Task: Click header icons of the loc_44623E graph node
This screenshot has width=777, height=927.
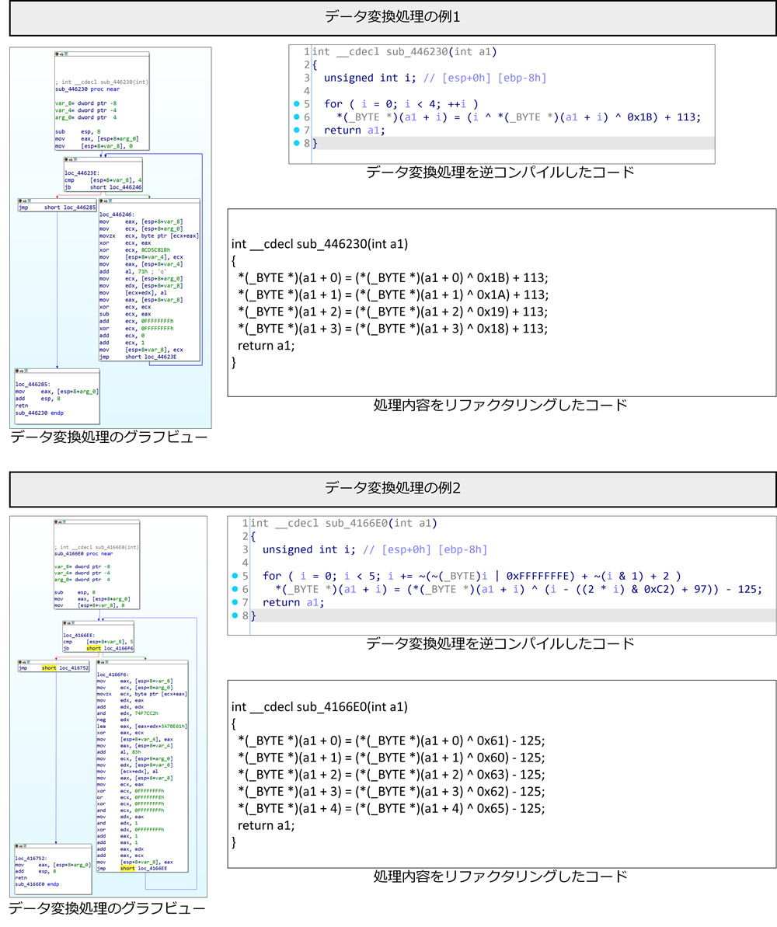Action: coord(71,159)
